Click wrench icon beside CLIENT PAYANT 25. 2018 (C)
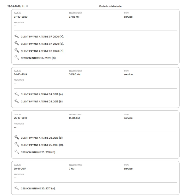 pyautogui.click(x=17, y=145)
